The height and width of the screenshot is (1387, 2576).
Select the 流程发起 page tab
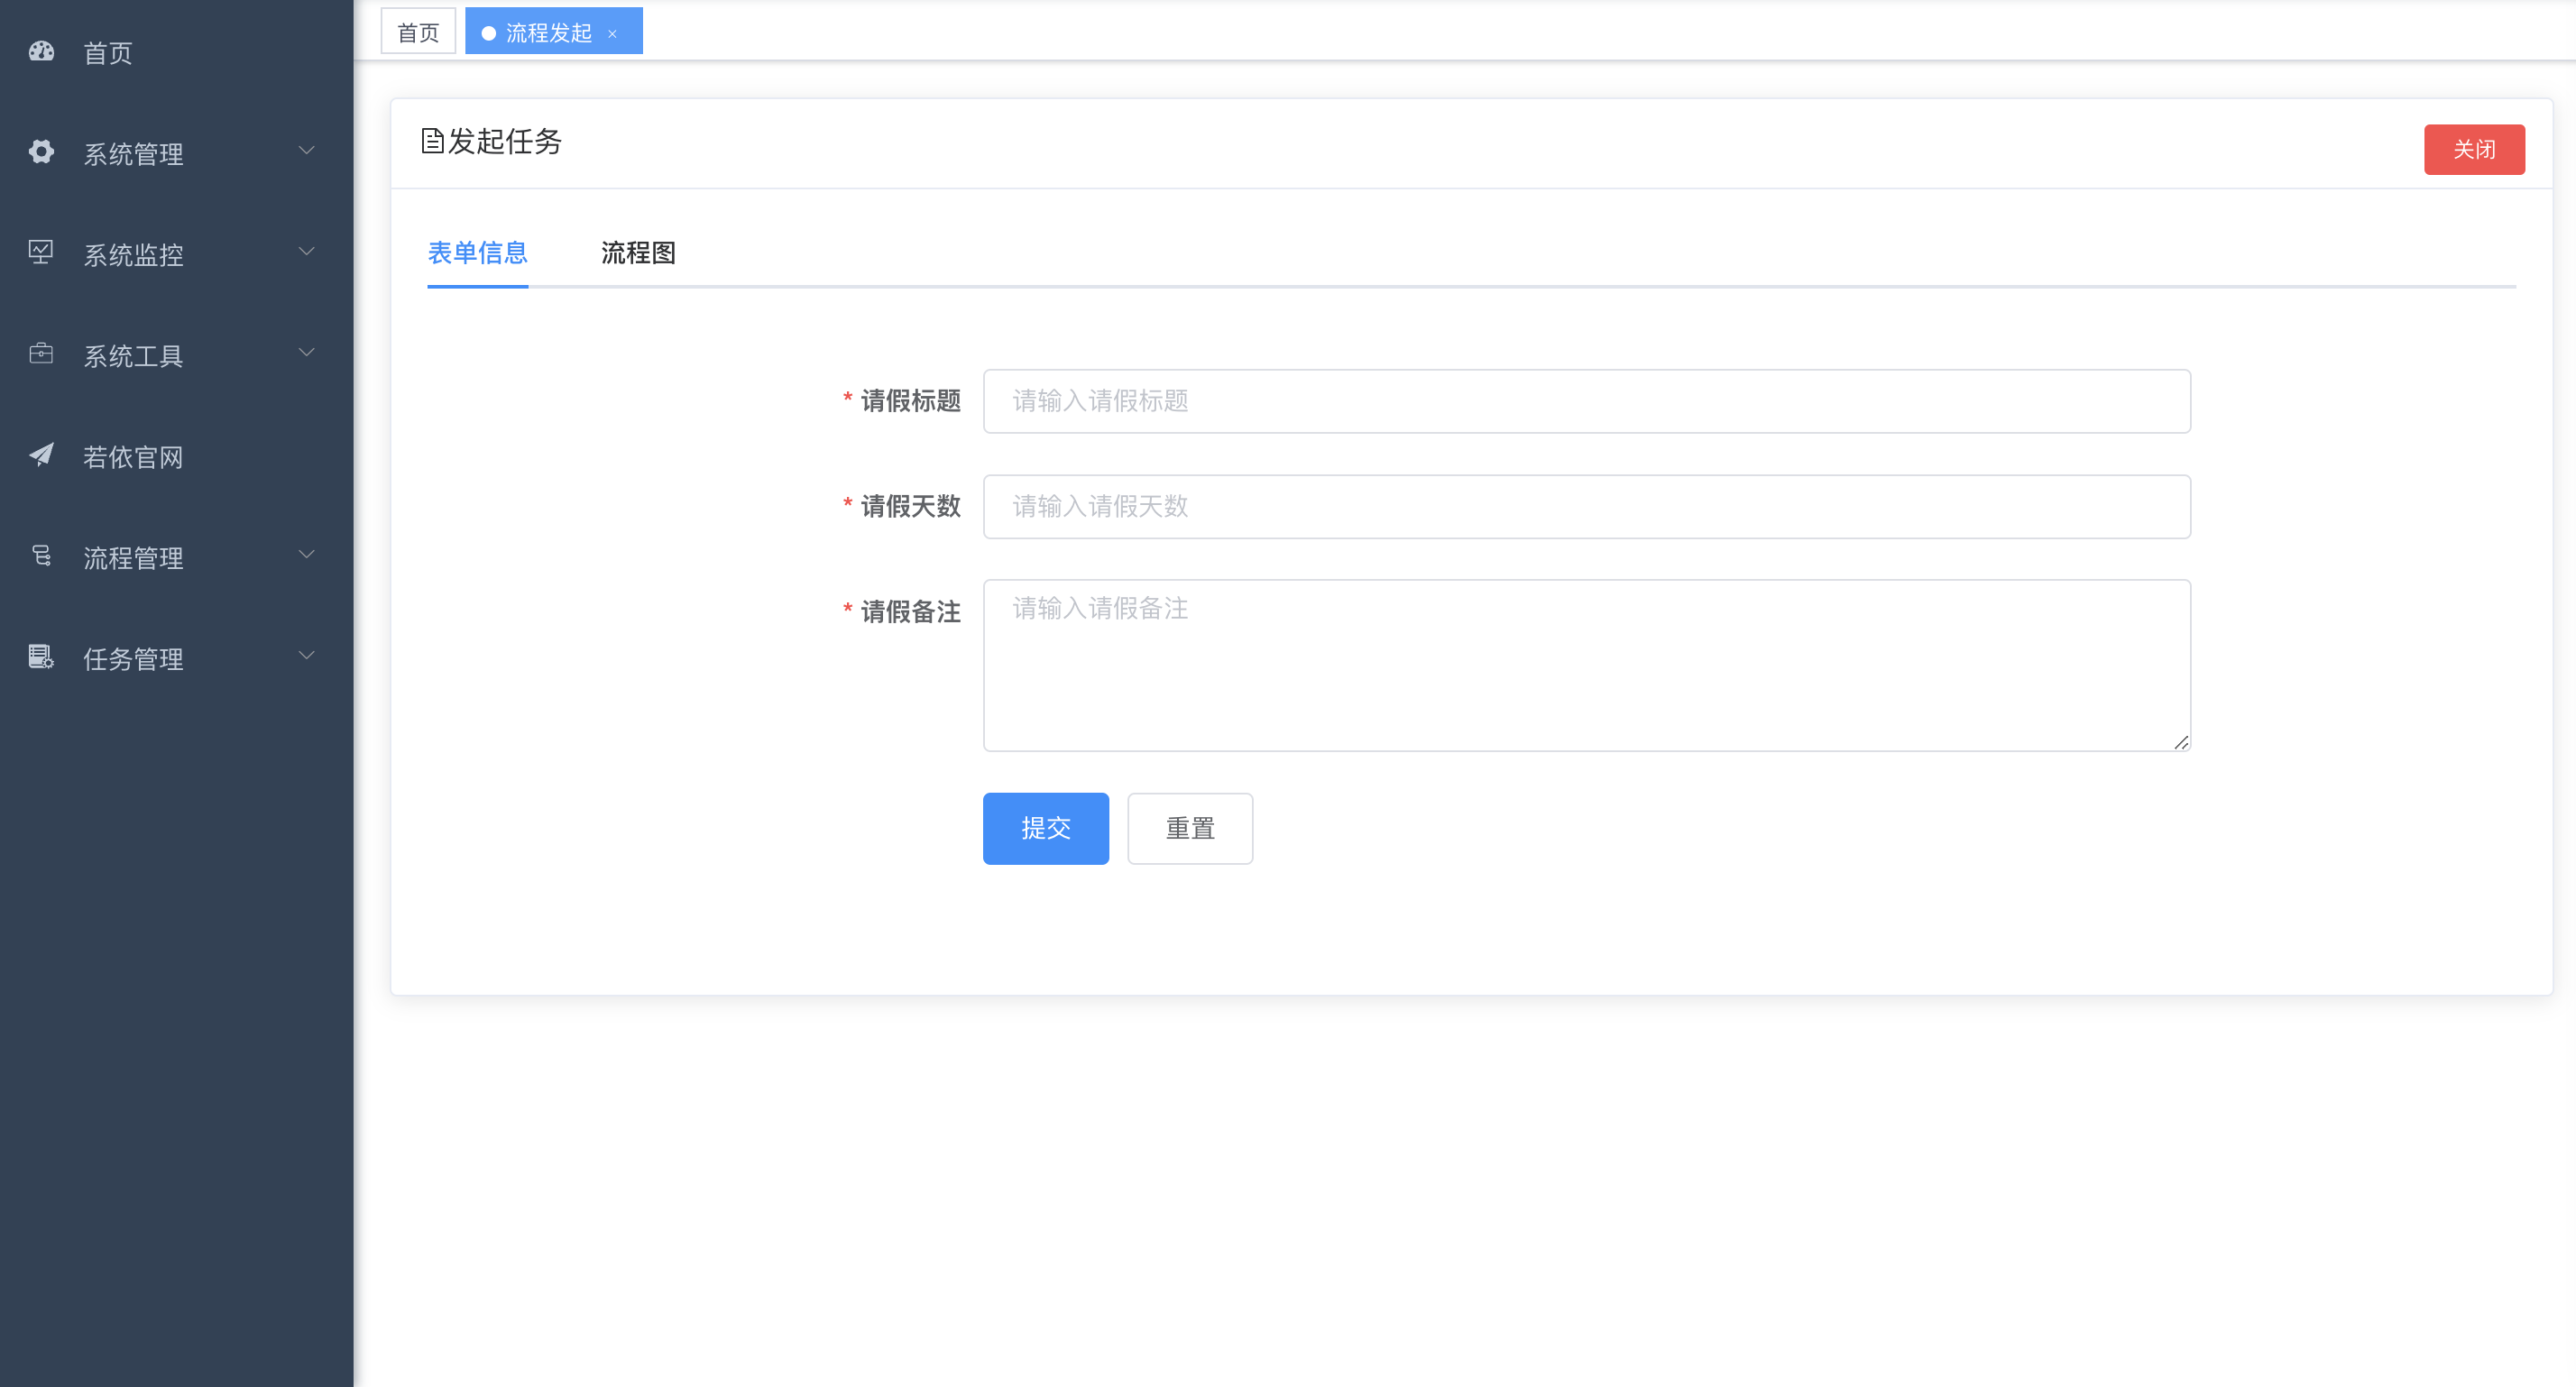click(x=554, y=32)
